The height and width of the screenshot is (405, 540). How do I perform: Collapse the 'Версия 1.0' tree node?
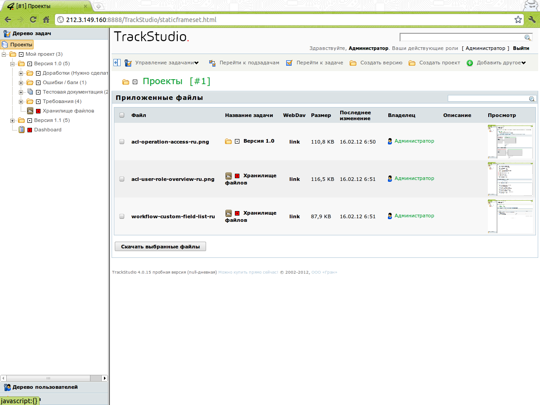pyautogui.click(x=13, y=63)
